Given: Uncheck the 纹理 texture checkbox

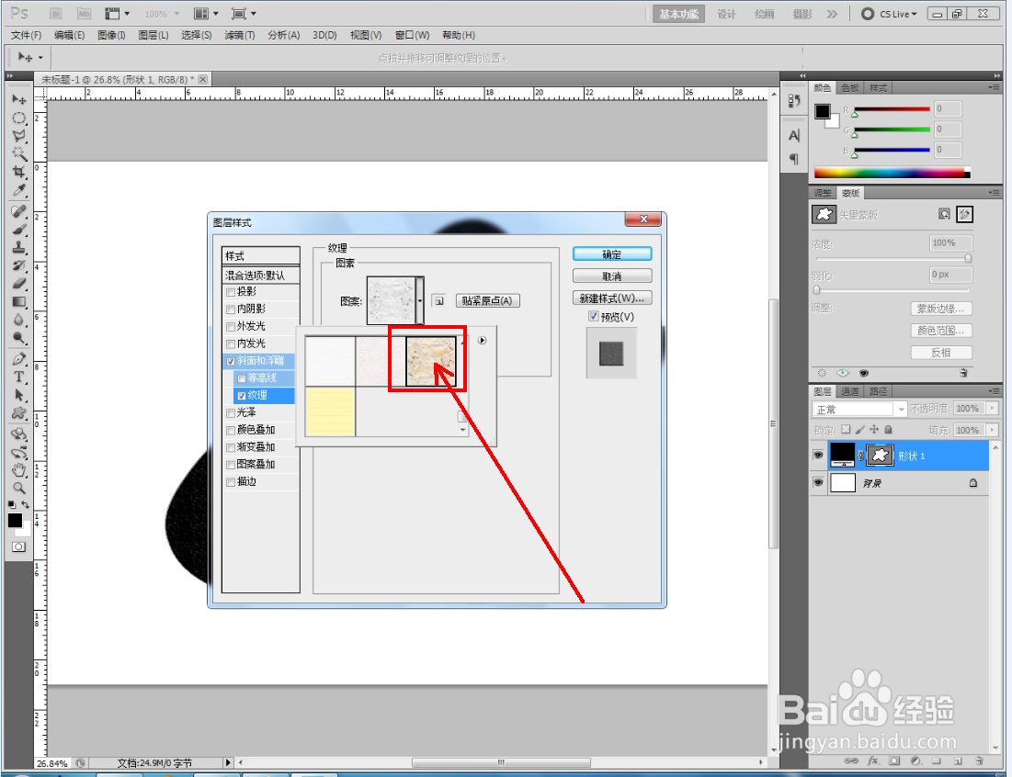Looking at the screenshot, I should pyautogui.click(x=242, y=396).
